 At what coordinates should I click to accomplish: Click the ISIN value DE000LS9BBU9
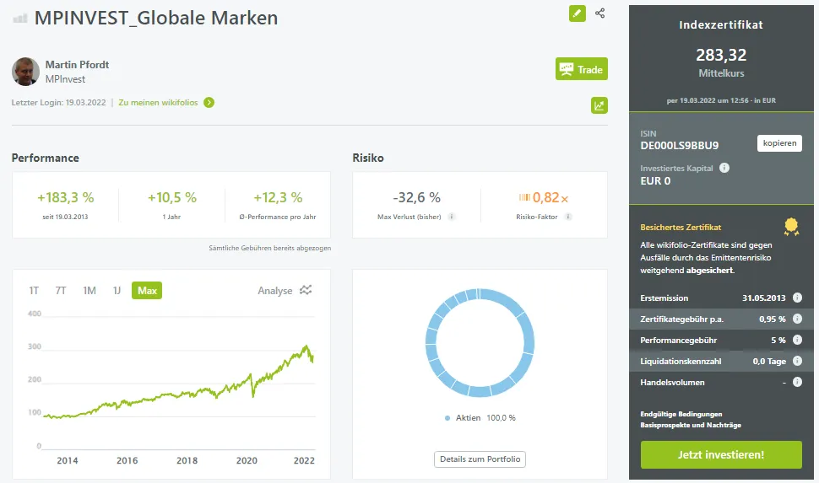pyautogui.click(x=679, y=146)
